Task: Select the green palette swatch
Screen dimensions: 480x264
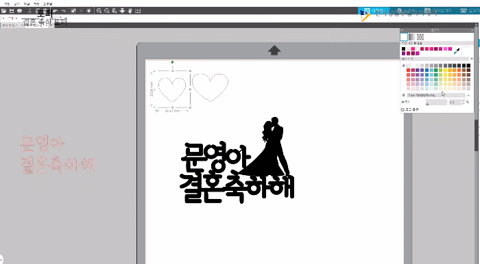Action: click(x=436, y=70)
